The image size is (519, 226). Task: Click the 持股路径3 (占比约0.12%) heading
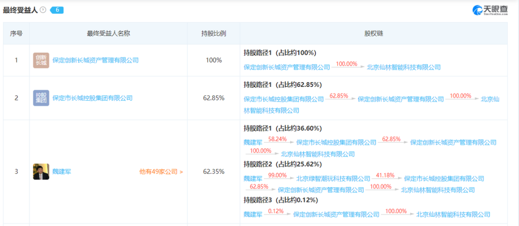click(281, 200)
